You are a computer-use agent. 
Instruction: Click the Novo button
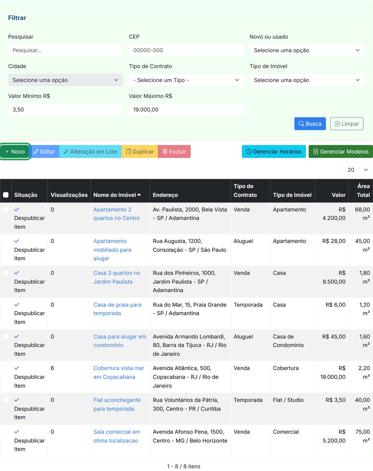tap(15, 151)
